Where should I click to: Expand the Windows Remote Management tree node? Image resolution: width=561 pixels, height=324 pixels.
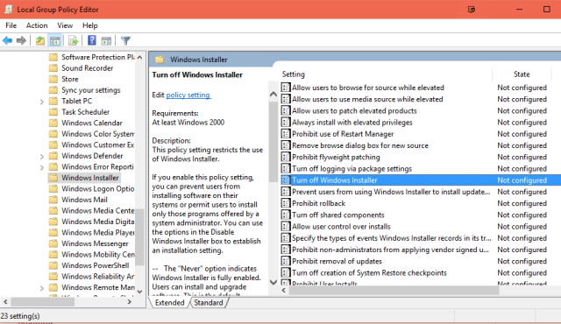pyautogui.click(x=42, y=288)
